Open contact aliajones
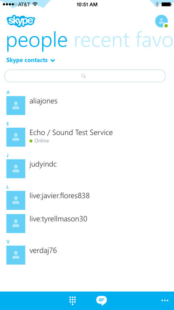Image resolution: width=174 pixels, height=310 pixels. click(87, 106)
